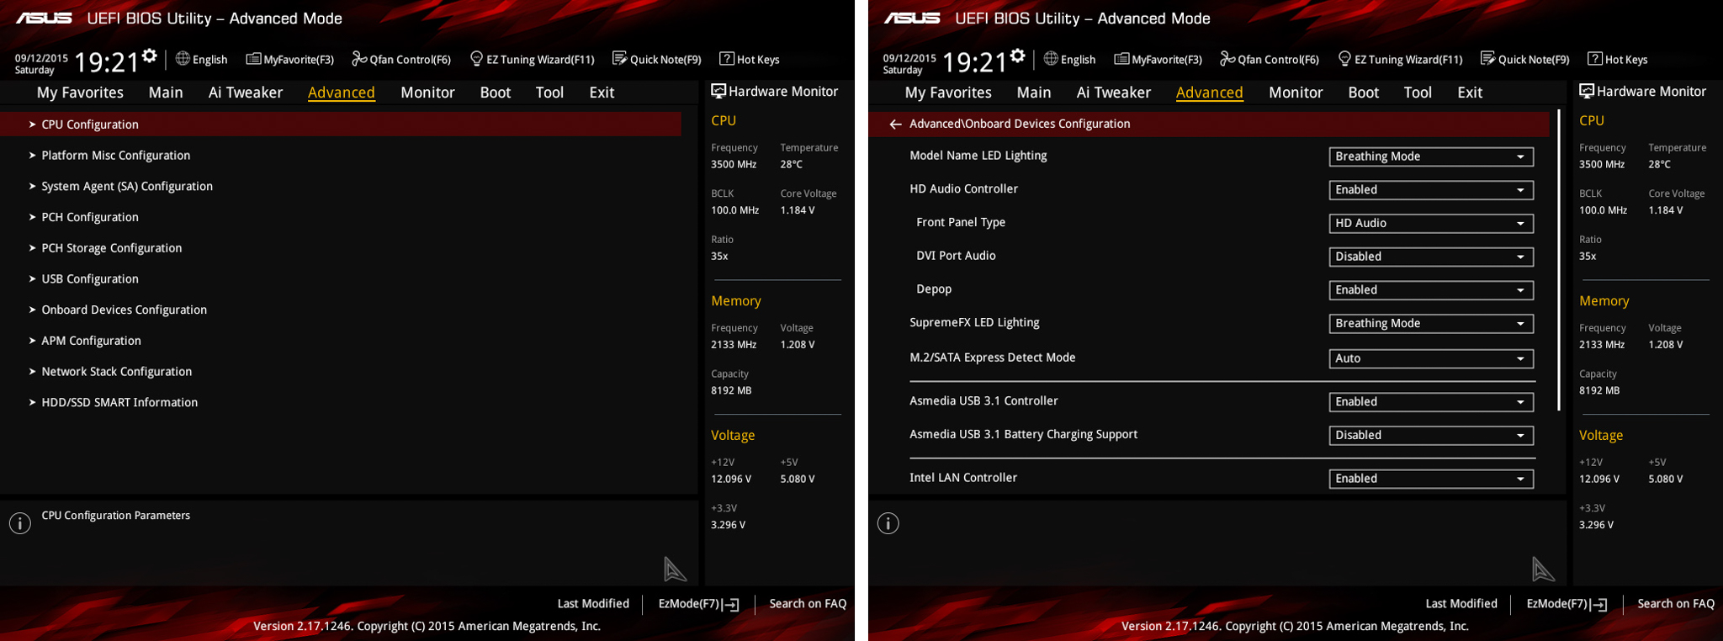Click Search on FAQ in left BIOS screen
Image resolution: width=1723 pixels, height=641 pixels.
point(807,604)
